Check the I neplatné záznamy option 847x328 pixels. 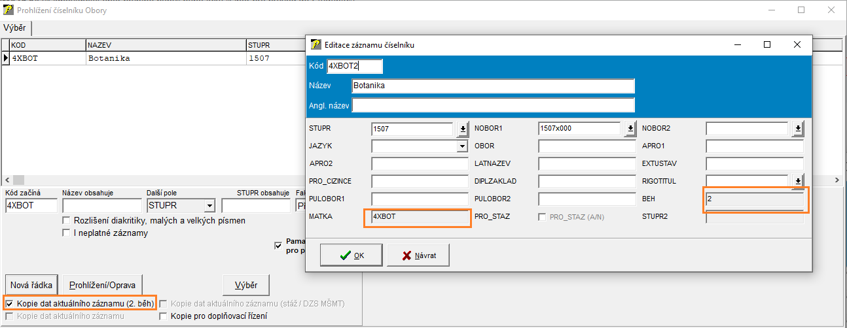66,233
